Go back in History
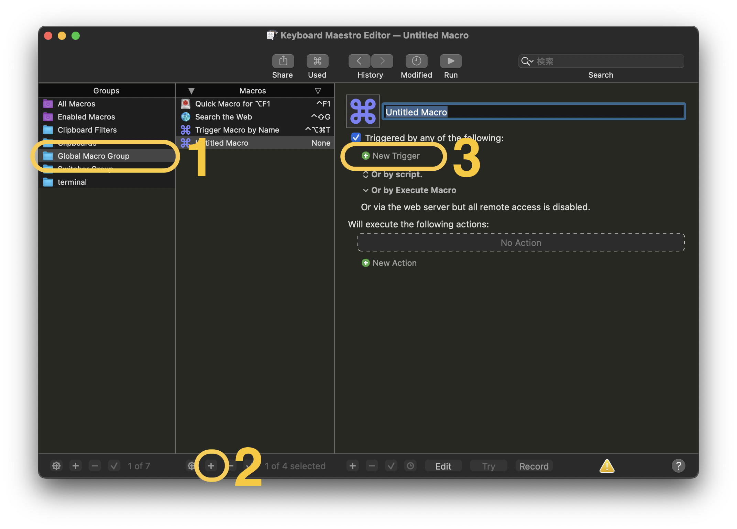This screenshot has height=529, width=737. (x=359, y=61)
